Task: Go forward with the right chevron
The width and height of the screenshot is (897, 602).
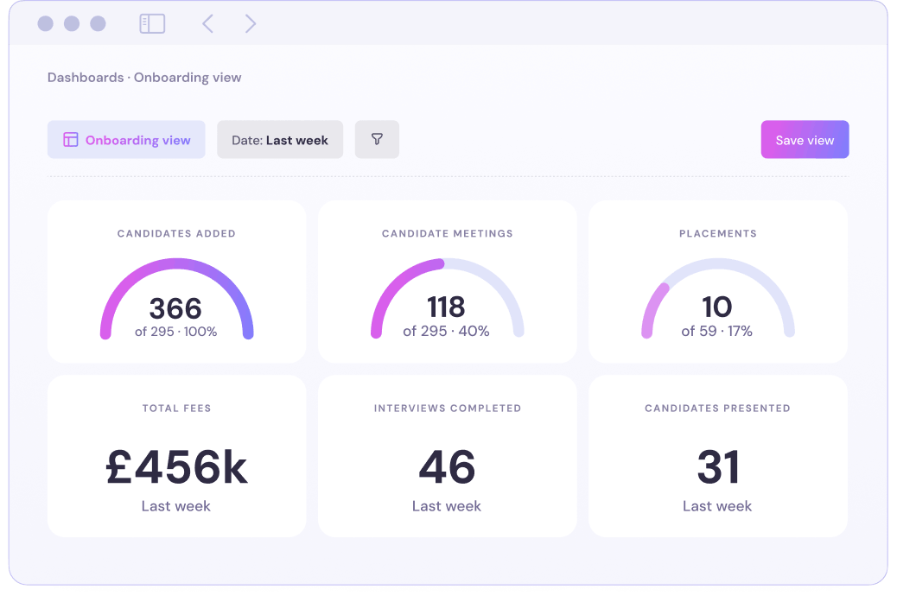Action: pyautogui.click(x=250, y=23)
